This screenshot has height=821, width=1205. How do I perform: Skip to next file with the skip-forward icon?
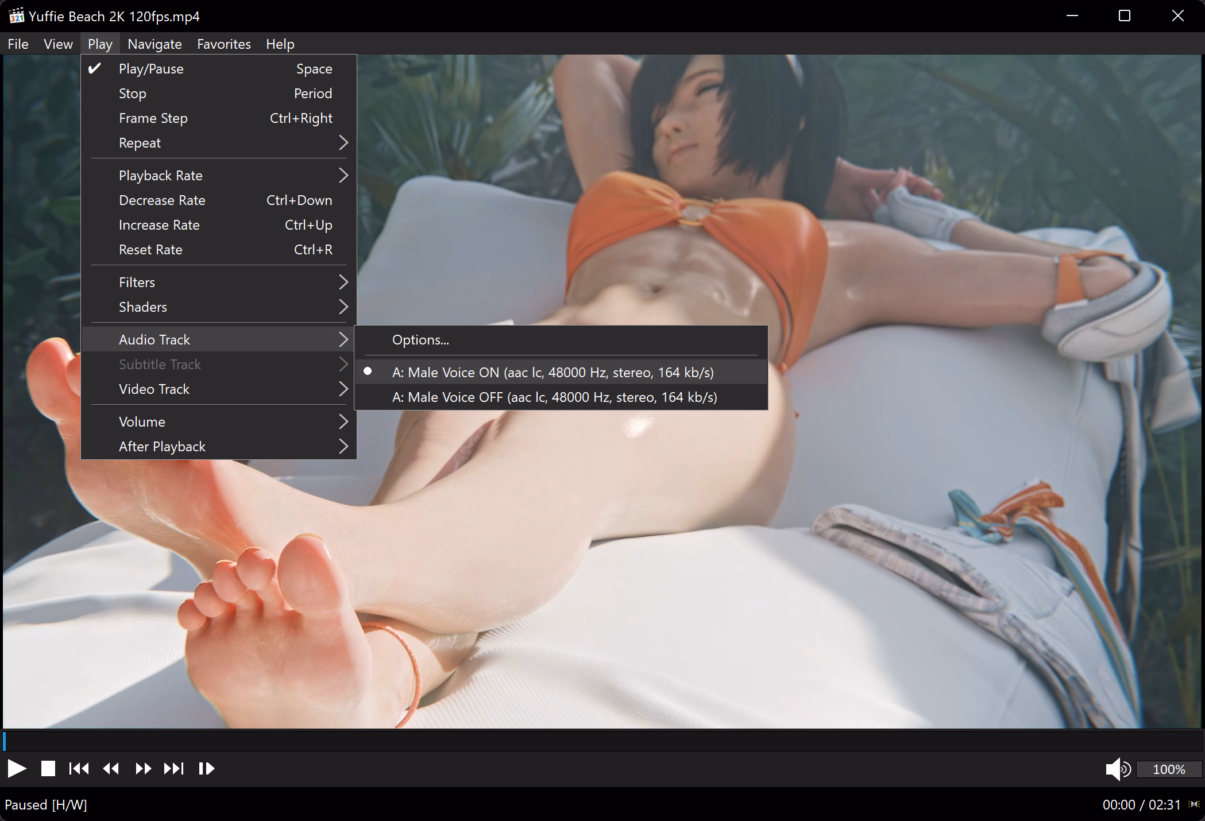point(174,768)
